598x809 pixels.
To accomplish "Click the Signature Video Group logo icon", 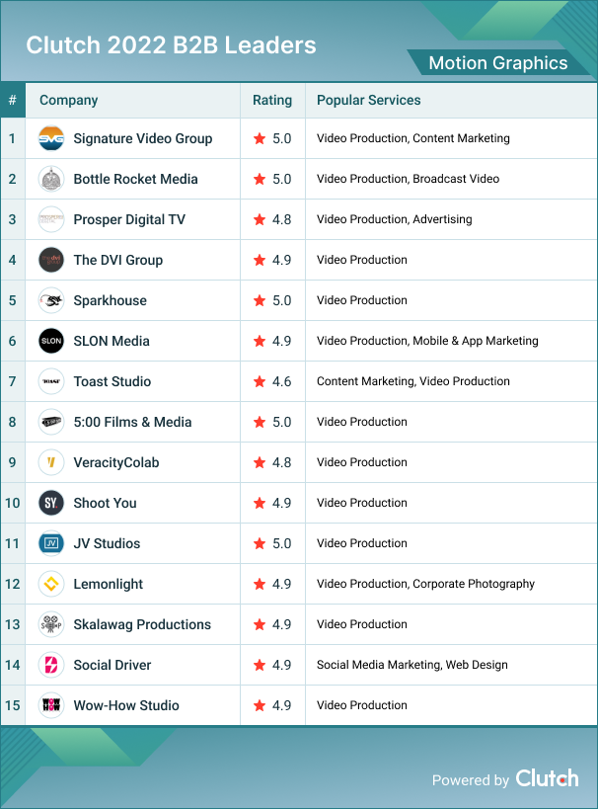I will (51, 138).
